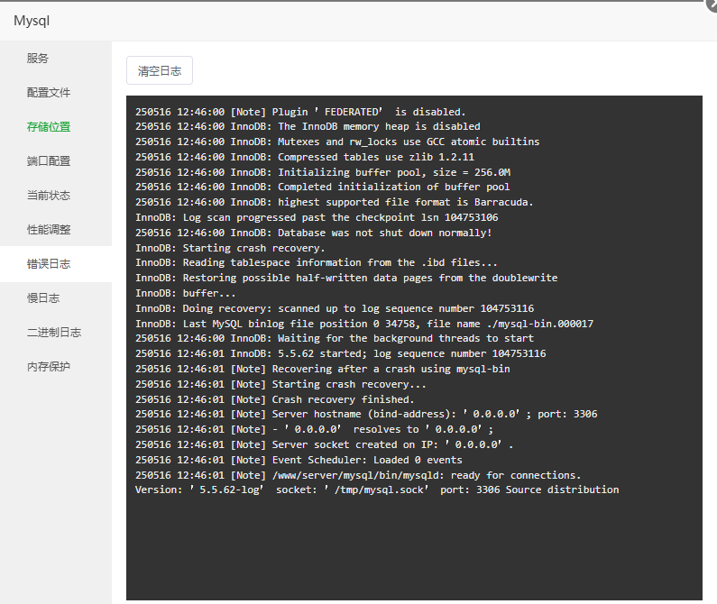Click the 'highest supported file format is Barracuda' line
This screenshot has height=604, width=717.
[335, 202]
